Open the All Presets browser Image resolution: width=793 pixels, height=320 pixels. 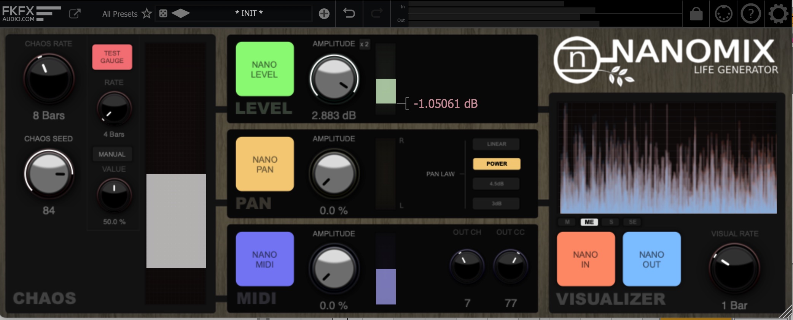(x=119, y=14)
